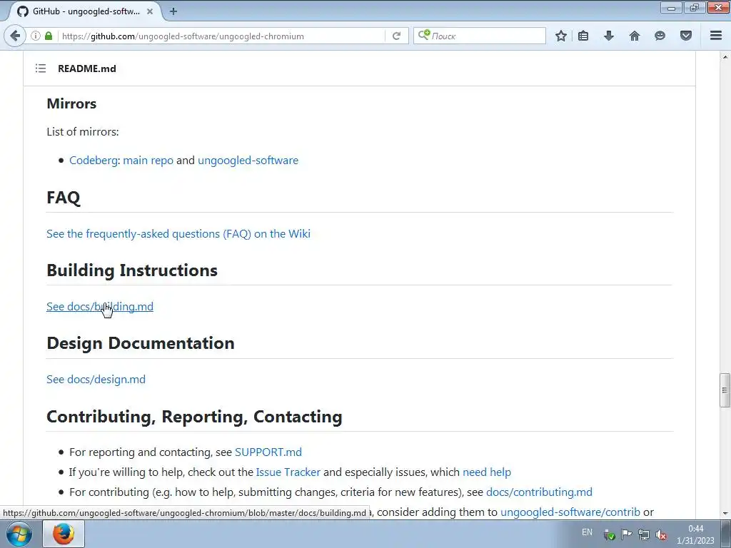
Task: Click the search engine magnifier icon
Action: pos(424,35)
